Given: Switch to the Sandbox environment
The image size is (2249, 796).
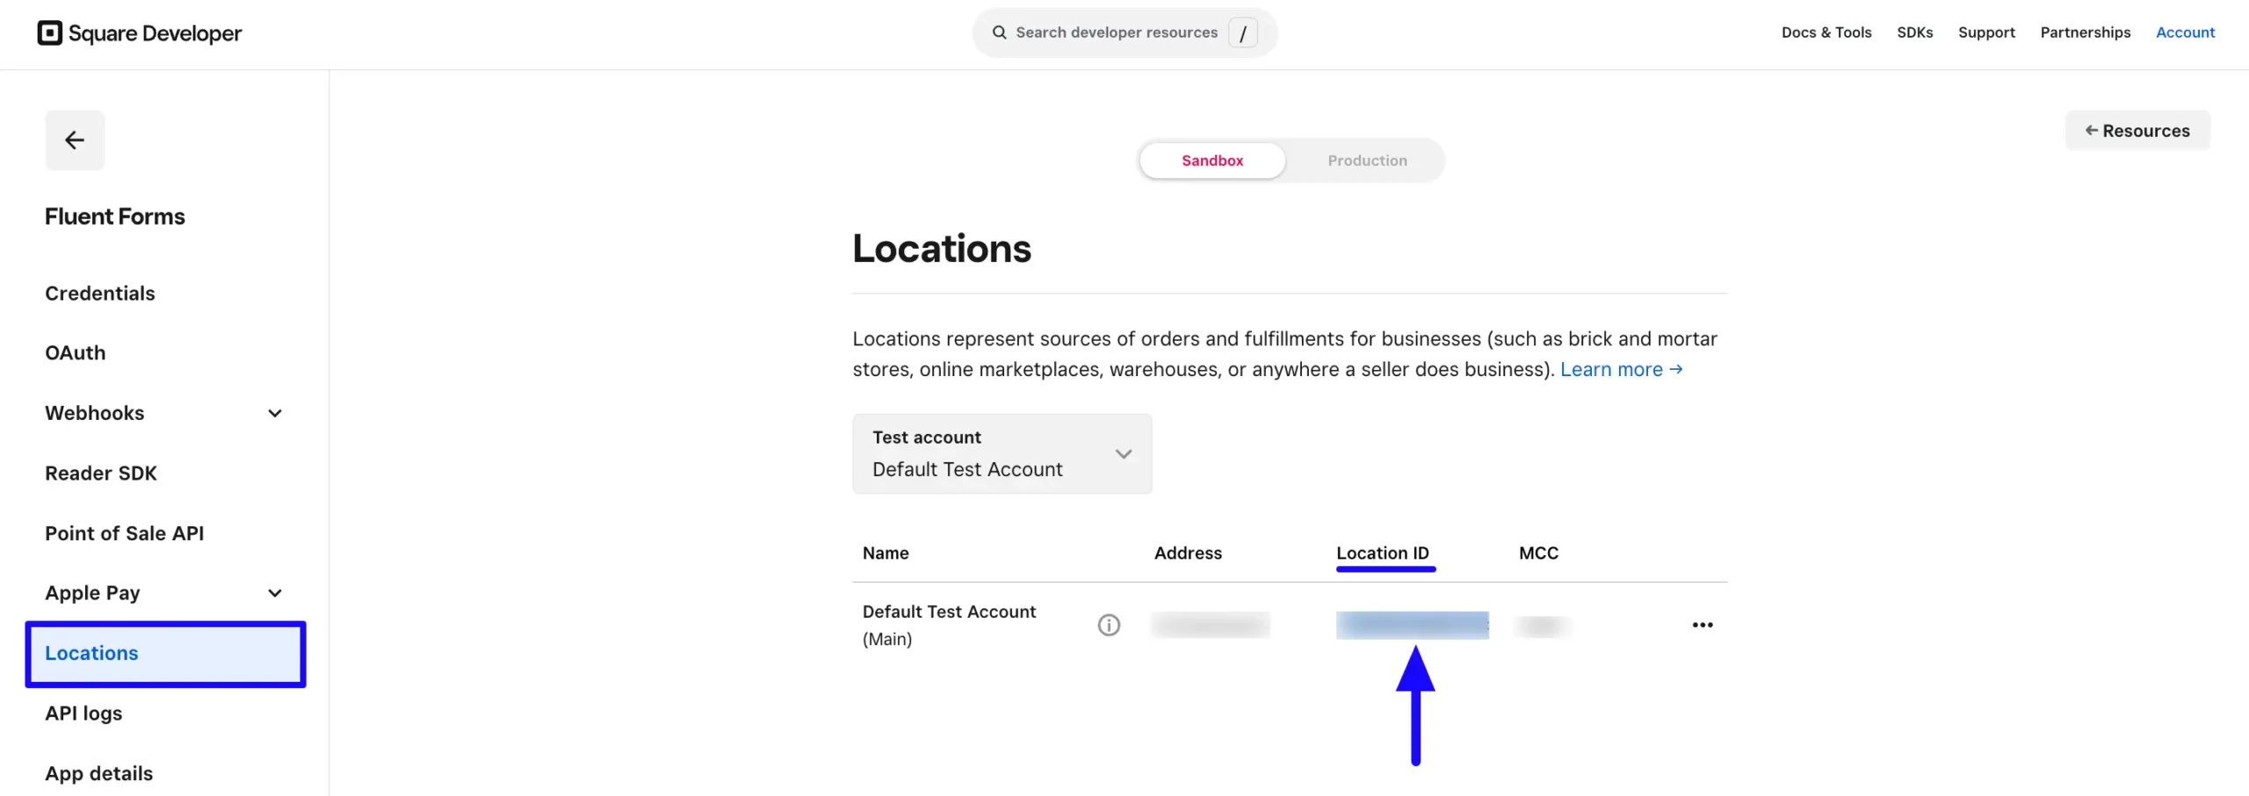Looking at the screenshot, I should click(1212, 161).
